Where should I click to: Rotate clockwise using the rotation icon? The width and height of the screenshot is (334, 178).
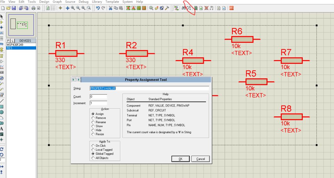(x=2, y=149)
